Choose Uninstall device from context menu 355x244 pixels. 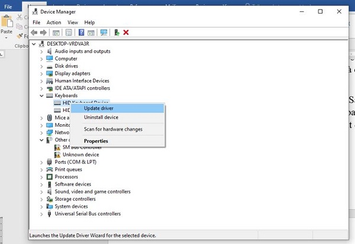tap(117, 117)
